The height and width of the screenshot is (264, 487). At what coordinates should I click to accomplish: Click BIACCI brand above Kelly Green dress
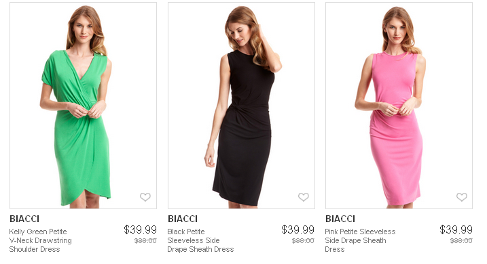24,219
